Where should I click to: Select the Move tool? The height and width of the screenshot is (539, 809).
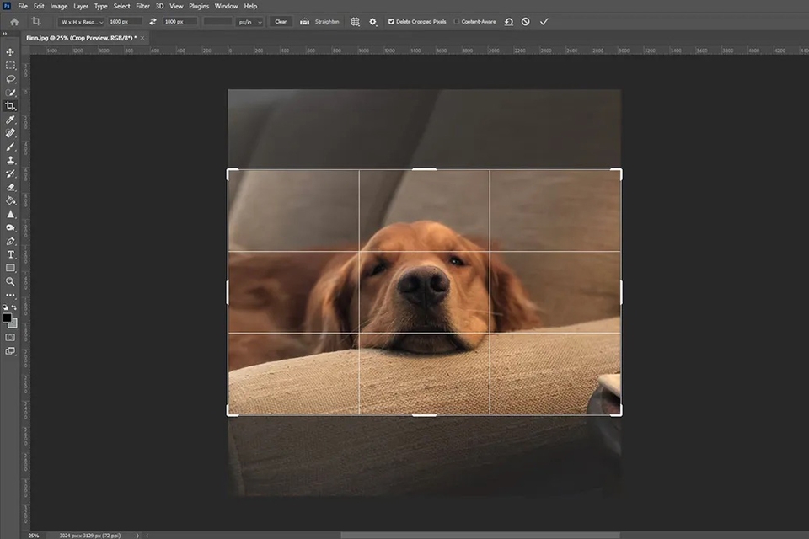(x=10, y=52)
